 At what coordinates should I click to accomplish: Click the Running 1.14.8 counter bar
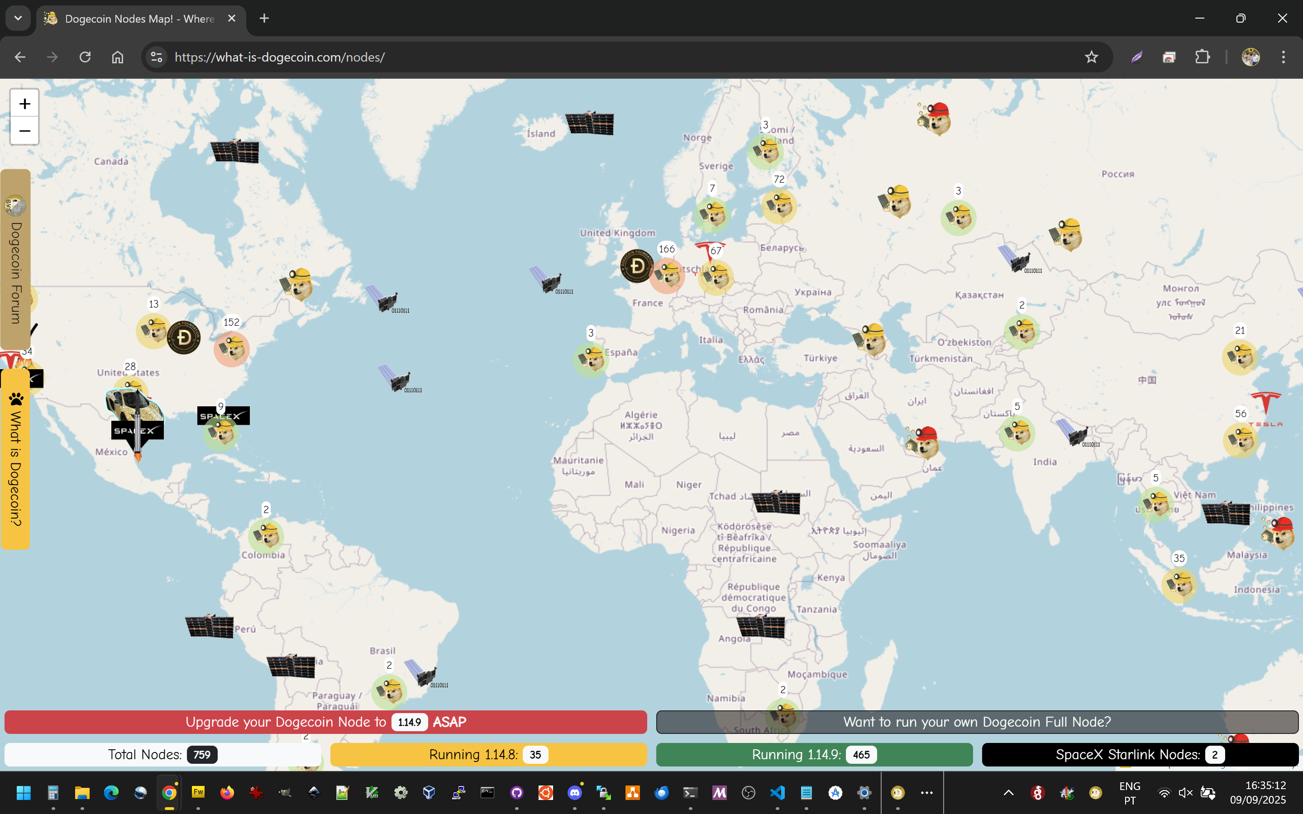[x=488, y=755]
